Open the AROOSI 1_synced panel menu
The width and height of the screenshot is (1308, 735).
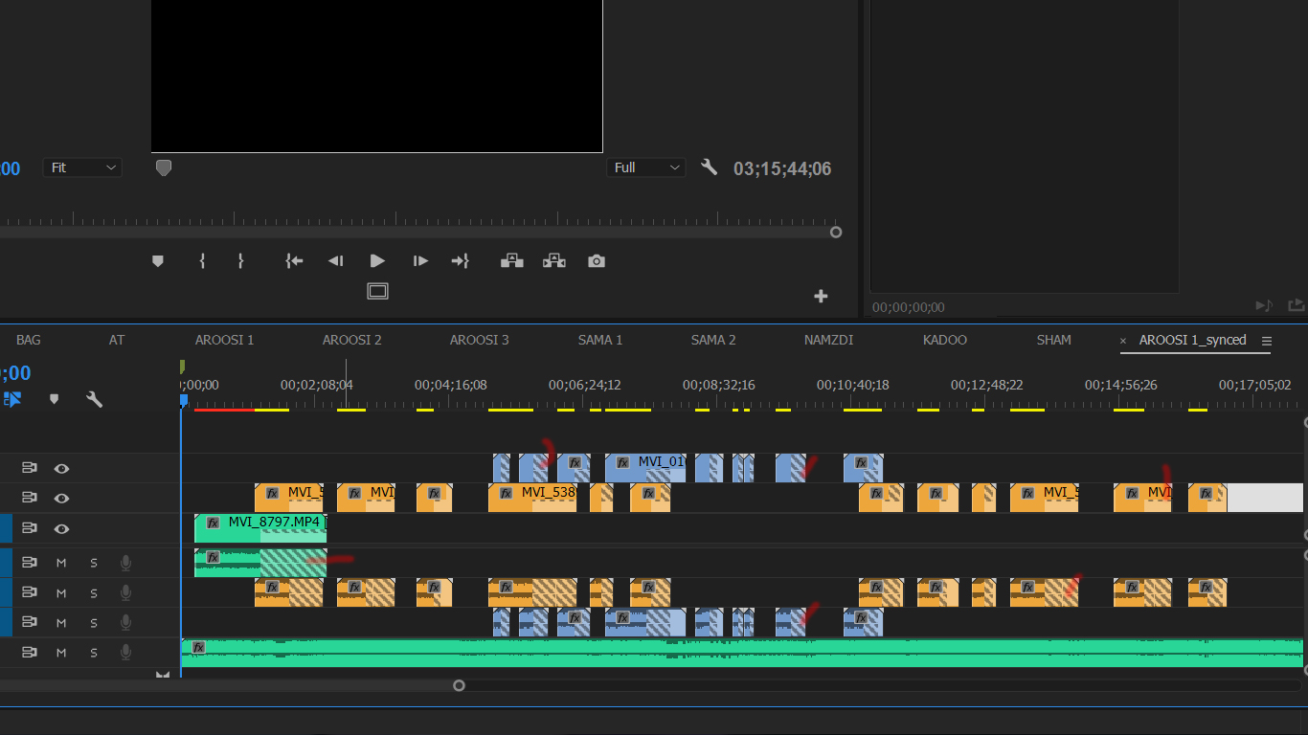1267,341
